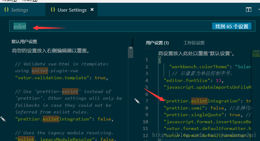Viewport: 260px width, 141px height.
Task: Switch to the 工作区设置 tab
Action: tap(194, 43)
